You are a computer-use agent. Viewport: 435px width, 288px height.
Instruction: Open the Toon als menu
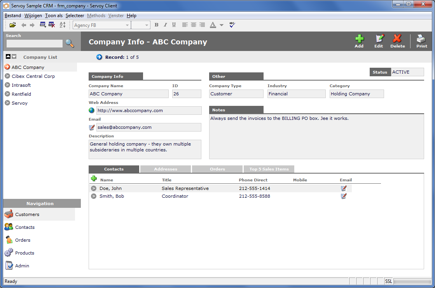(x=54, y=16)
